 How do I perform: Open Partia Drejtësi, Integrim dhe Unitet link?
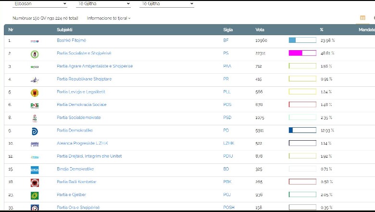click(x=89, y=156)
